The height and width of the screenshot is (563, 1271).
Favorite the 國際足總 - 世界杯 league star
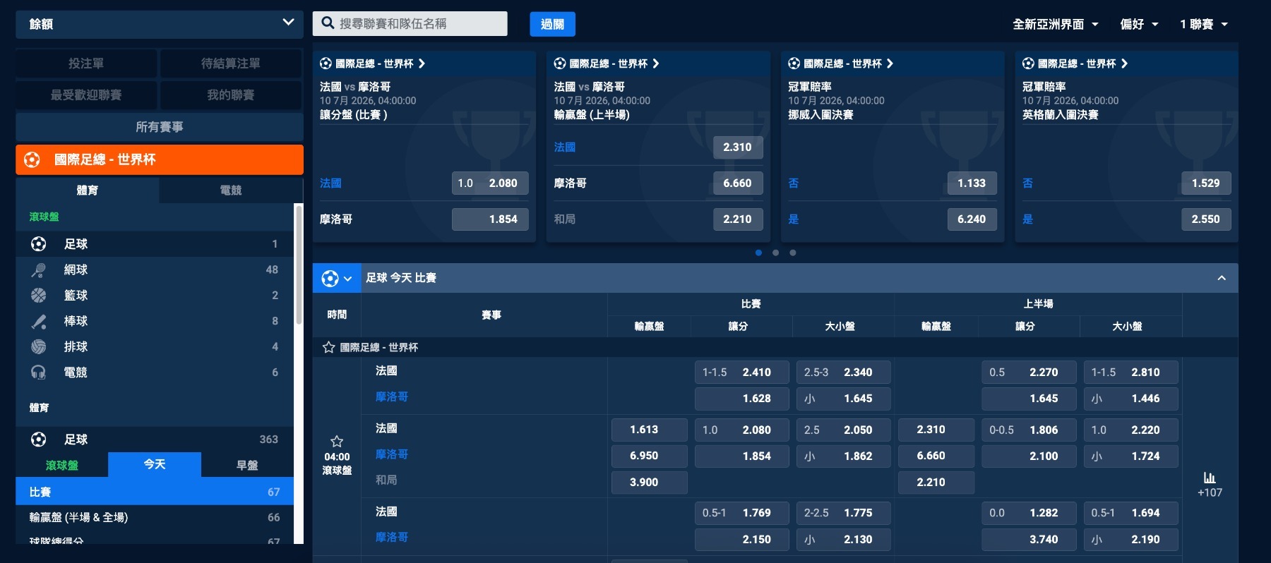pos(328,347)
